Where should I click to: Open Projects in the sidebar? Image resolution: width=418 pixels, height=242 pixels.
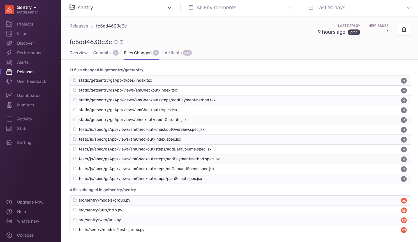(25, 24)
